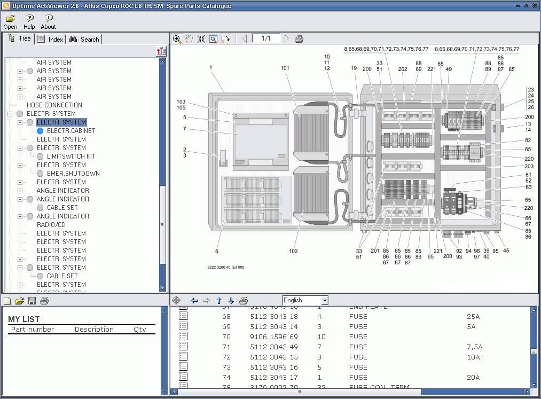Print My List with printer icon
The width and height of the screenshot is (541, 399).
(44, 301)
